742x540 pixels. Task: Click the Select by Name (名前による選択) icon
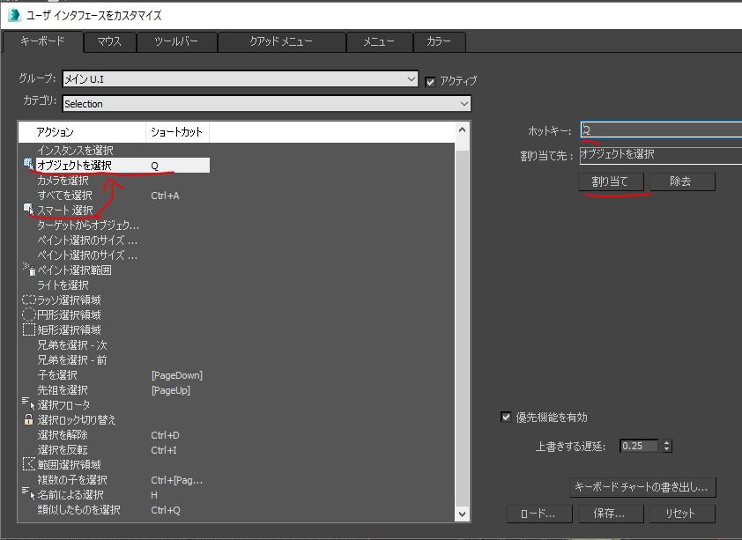(x=28, y=494)
